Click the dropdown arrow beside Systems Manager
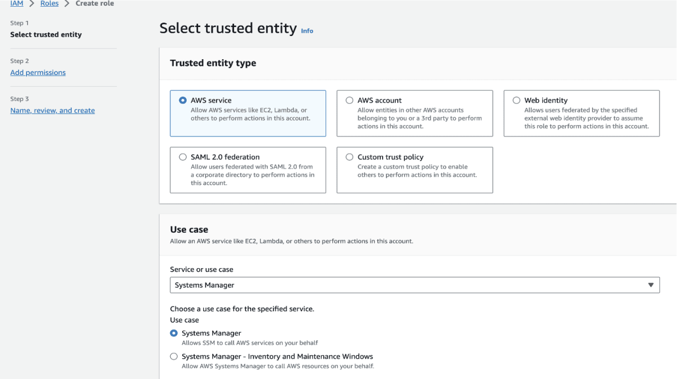 (651, 285)
